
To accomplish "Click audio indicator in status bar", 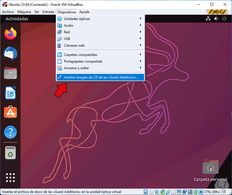I will (x=157, y=192).
